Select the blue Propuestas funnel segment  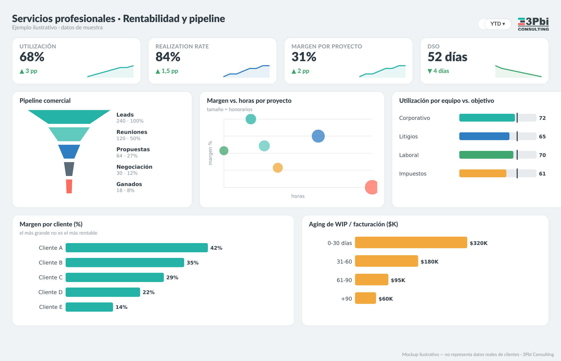click(x=69, y=152)
